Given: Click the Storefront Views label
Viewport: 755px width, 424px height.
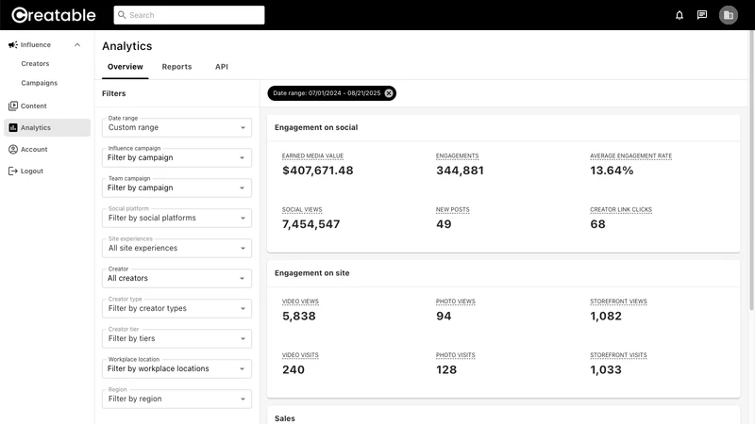Looking at the screenshot, I should (618, 302).
